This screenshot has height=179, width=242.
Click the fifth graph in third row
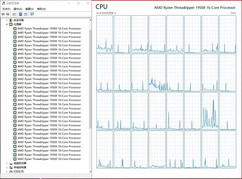click(x=175, y=111)
